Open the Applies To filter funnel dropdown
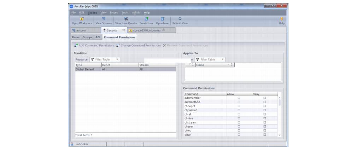Image resolution: width=357 pixels, height=147 pixels. coord(198,60)
